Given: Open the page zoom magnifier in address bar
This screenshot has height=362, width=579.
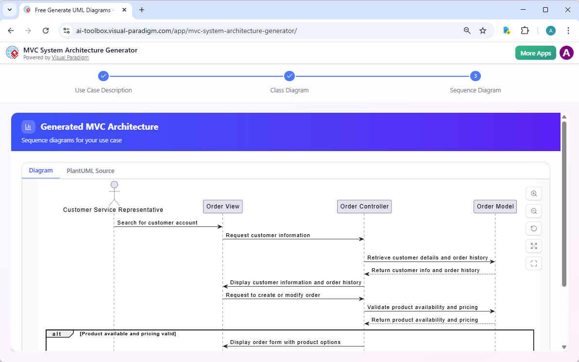Looking at the screenshot, I should coord(467,30).
